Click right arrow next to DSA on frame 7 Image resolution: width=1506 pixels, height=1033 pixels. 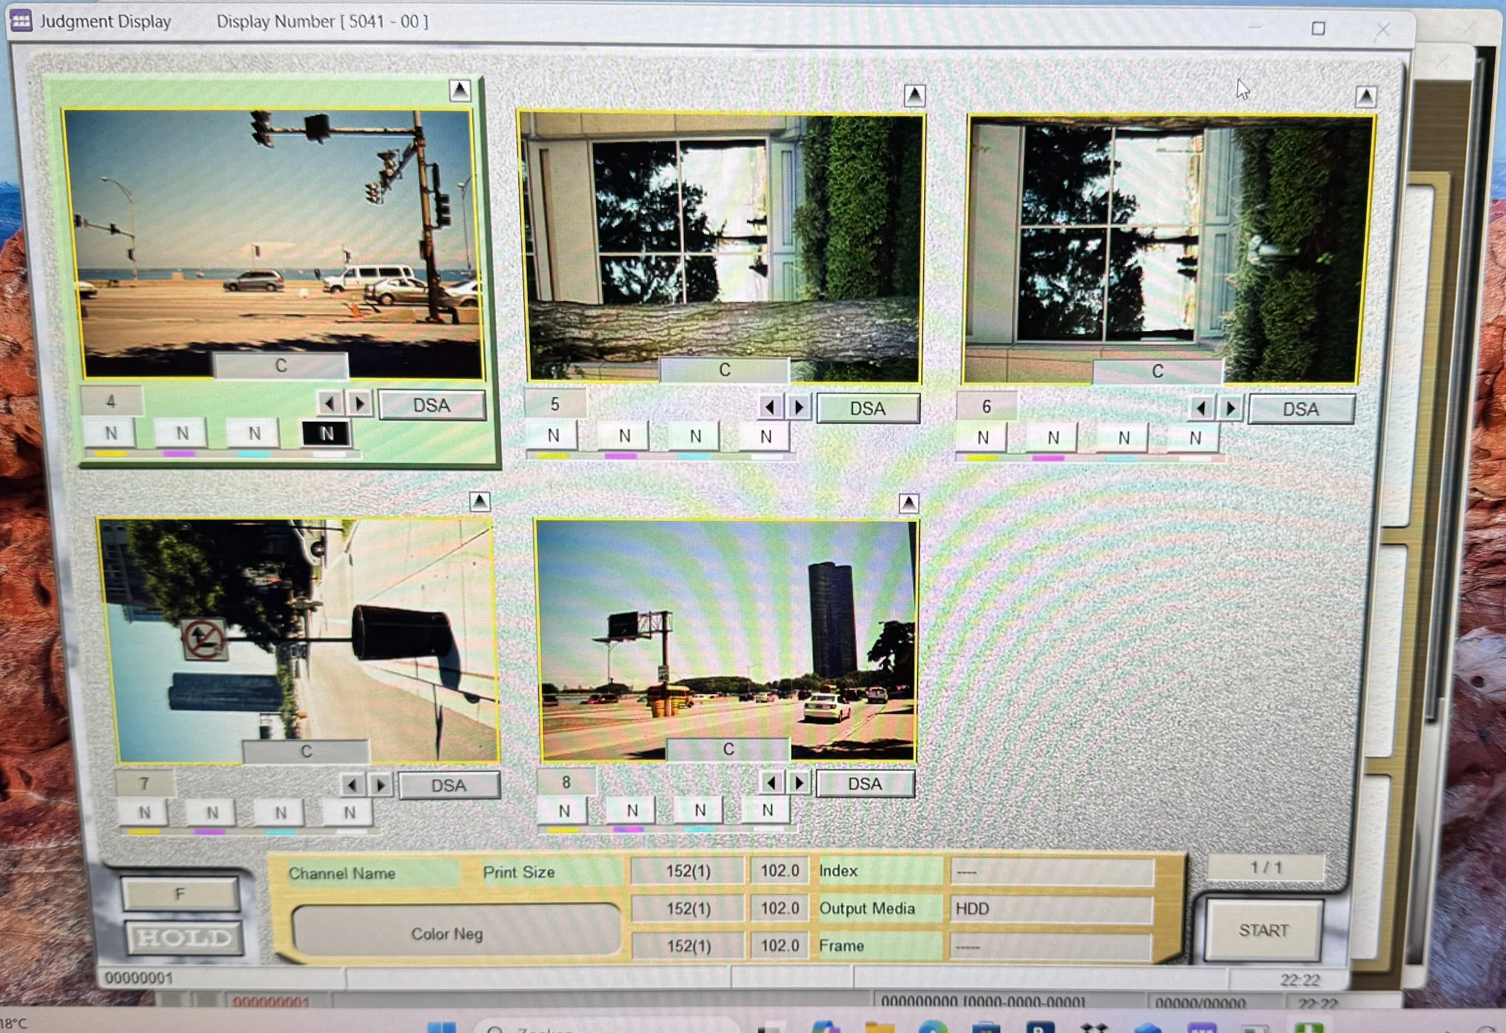click(381, 785)
